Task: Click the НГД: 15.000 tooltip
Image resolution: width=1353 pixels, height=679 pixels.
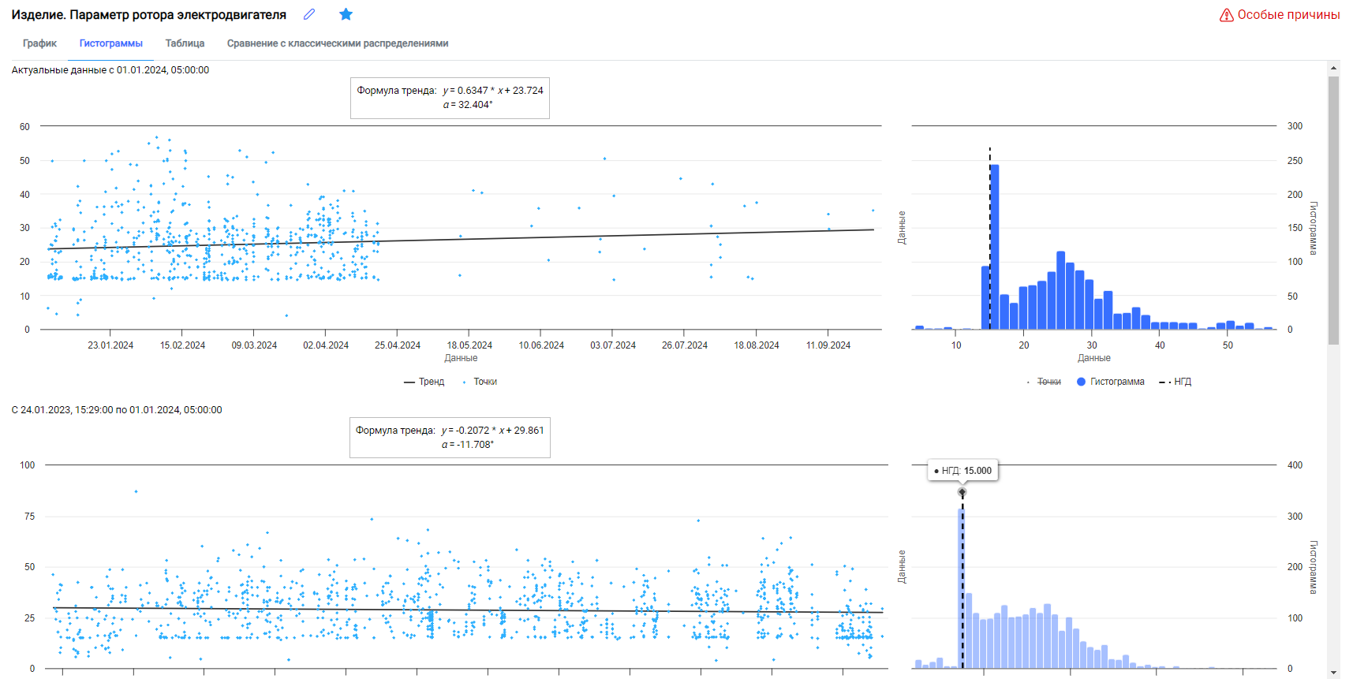Action: pyautogui.click(x=962, y=471)
